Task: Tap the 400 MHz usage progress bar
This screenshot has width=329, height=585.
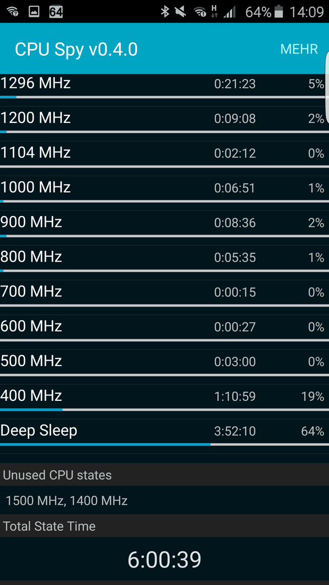Action: pyautogui.click(x=164, y=409)
